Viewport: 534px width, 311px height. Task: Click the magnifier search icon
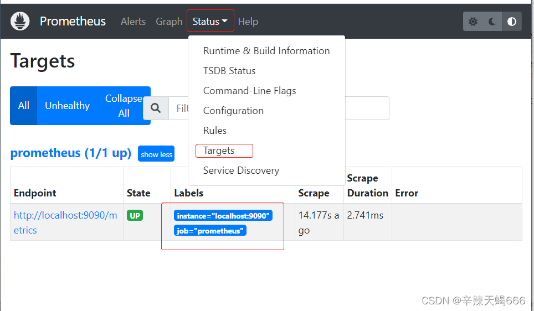tap(156, 108)
